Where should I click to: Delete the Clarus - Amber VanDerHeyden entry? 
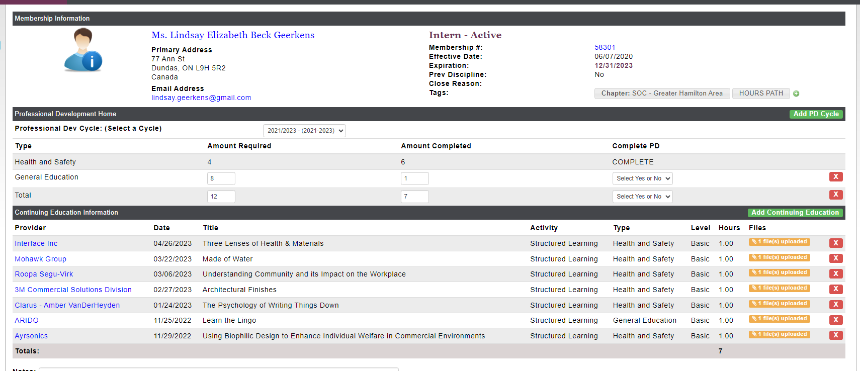coord(836,305)
